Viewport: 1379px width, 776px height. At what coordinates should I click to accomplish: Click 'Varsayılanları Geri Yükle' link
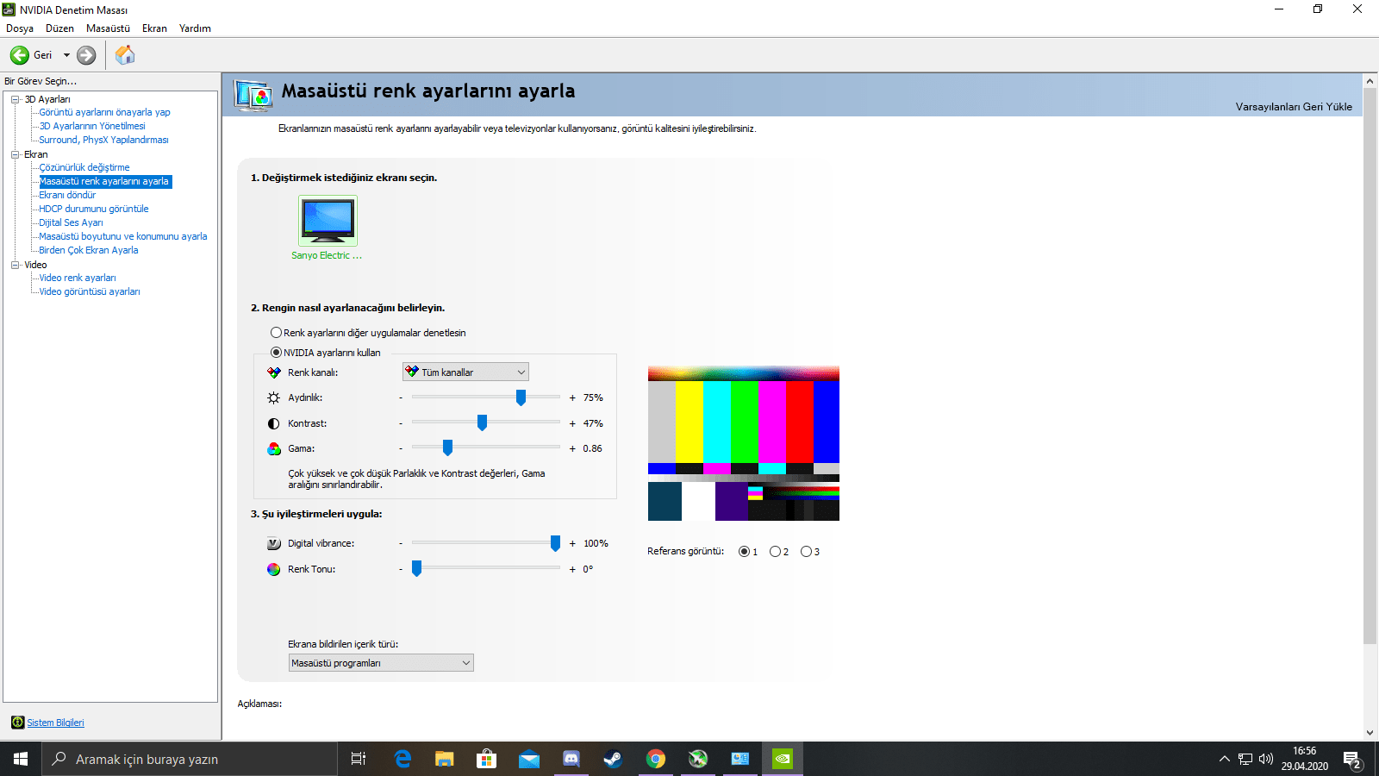click(x=1294, y=107)
